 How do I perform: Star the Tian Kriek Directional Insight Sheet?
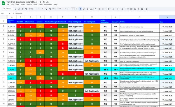(x=40, y=2)
